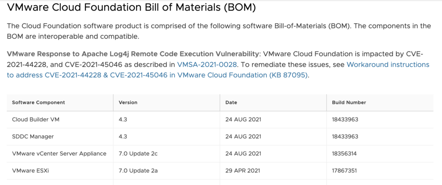This screenshot has height=185, width=442.
Task: Click the Cloud Builder VM build number 18433963
Action: click(345, 120)
